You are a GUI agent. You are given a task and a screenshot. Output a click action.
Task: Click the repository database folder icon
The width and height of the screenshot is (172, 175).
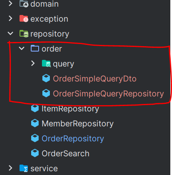pos(24,34)
